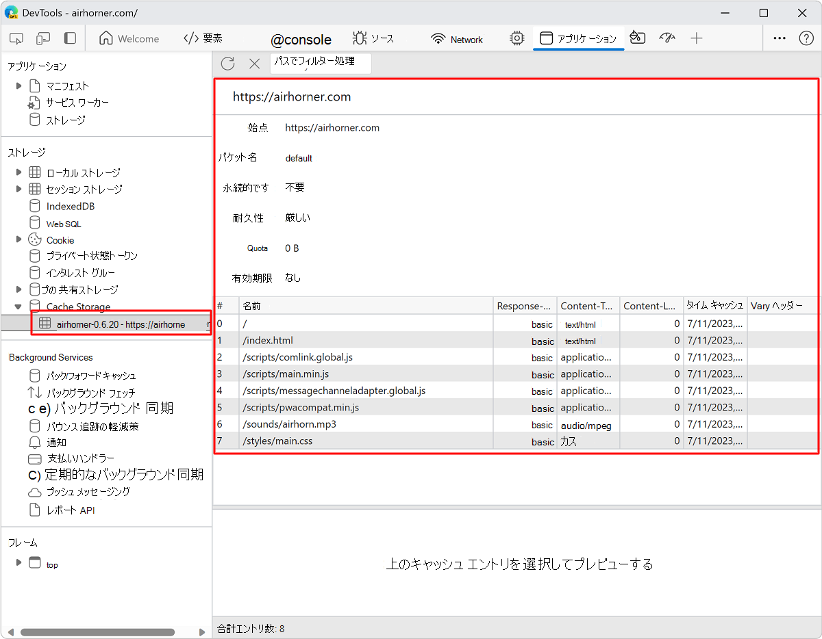Click the パスでフィルター処理 filter field

[321, 62]
